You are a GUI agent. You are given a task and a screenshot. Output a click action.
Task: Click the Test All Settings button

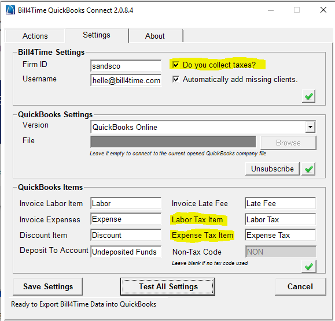coord(168,286)
